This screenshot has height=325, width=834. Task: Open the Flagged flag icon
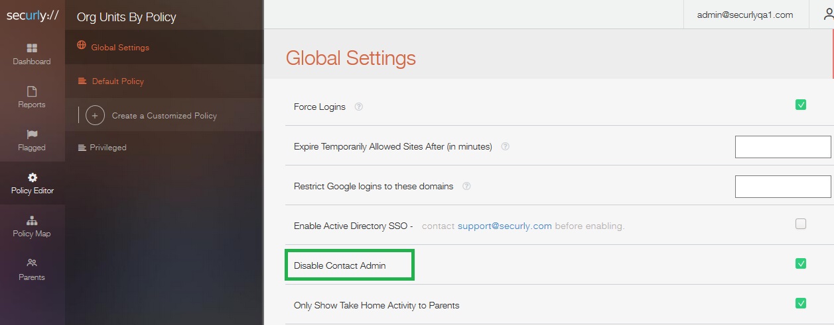coord(32,134)
